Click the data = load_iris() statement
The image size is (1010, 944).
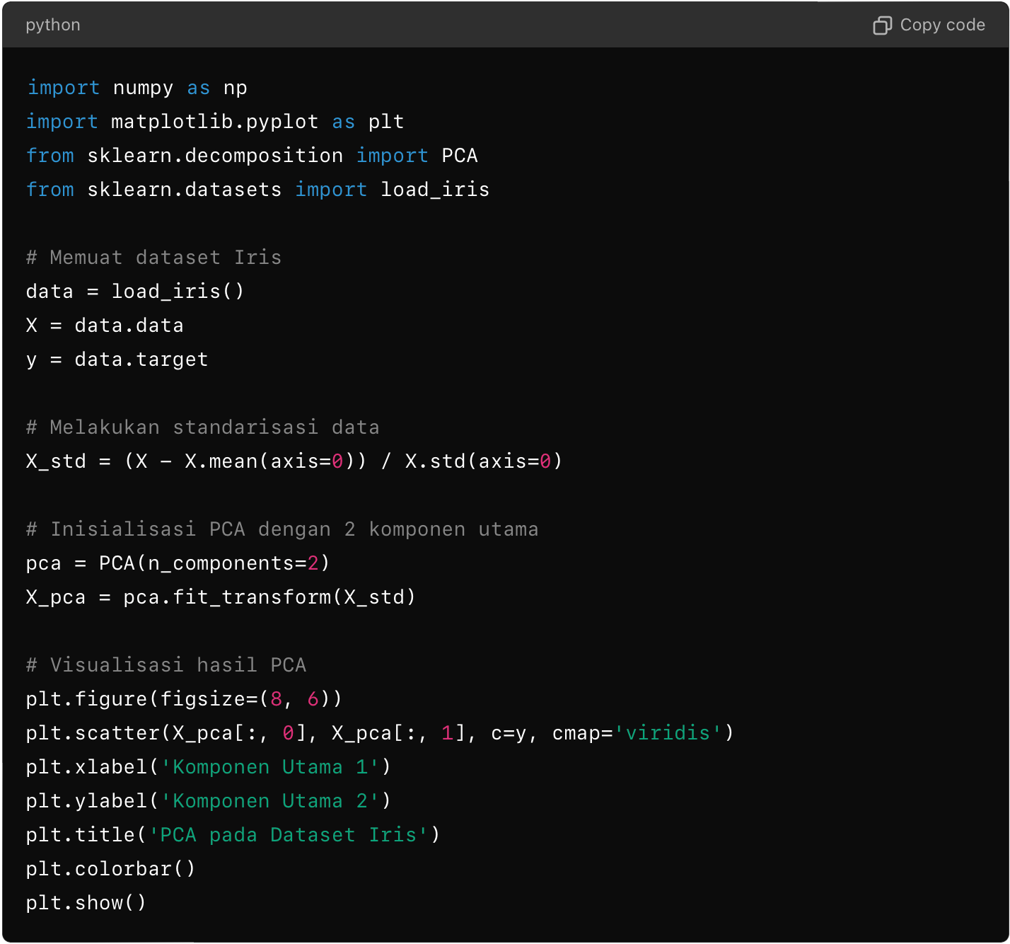click(134, 291)
